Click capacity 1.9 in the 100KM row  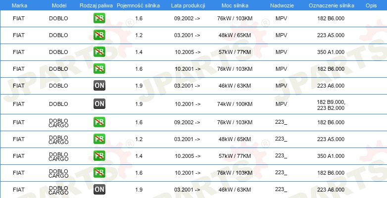coord(139,104)
